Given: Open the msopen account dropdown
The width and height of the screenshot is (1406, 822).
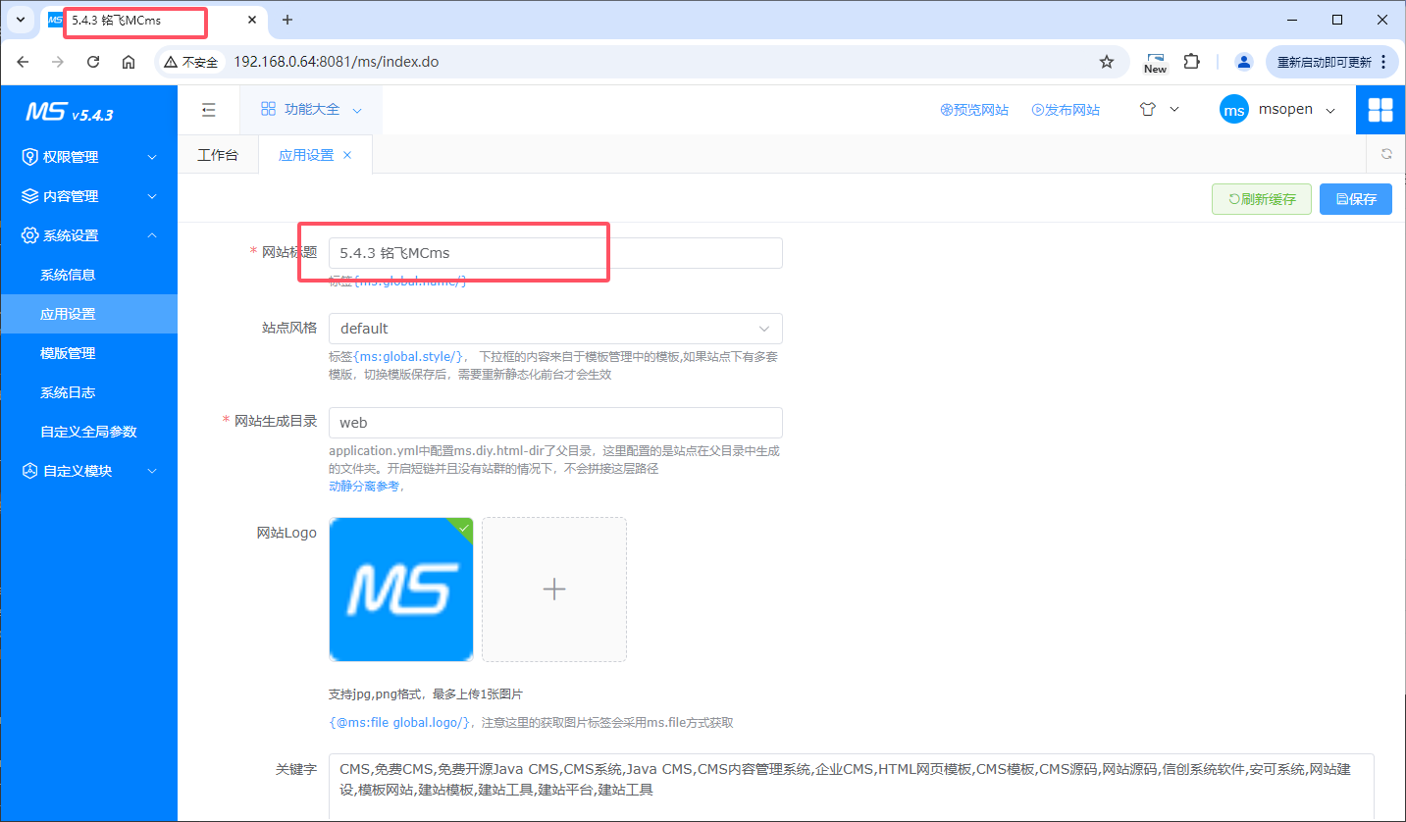Looking at the screenshot, I should click(1277, 110).
